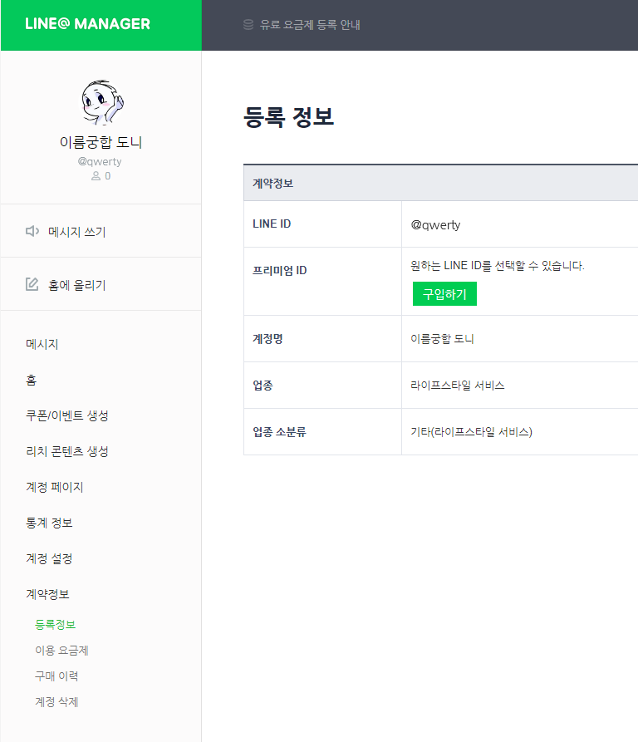Click the LINE@ MANAGER logo
The height and width of the screenshot is (742, 638).
(87, 23)
